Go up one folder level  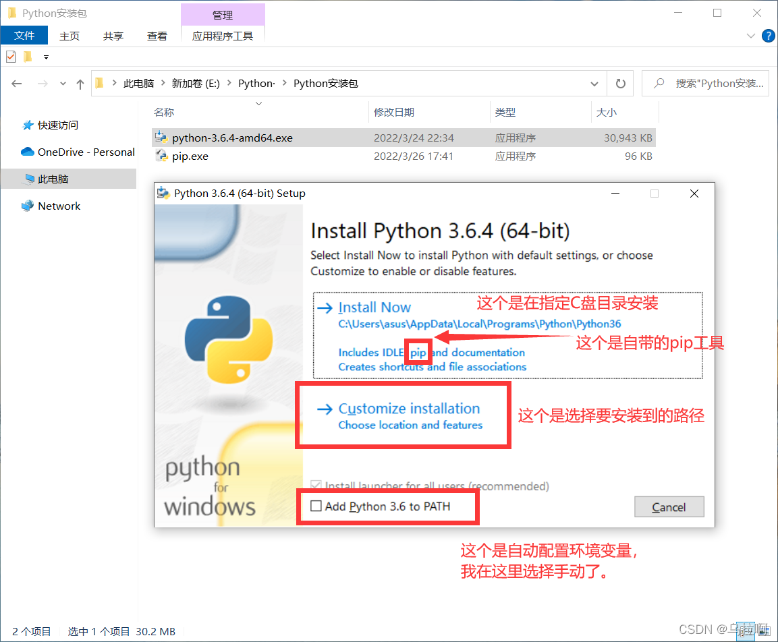(x=80, y=84)
